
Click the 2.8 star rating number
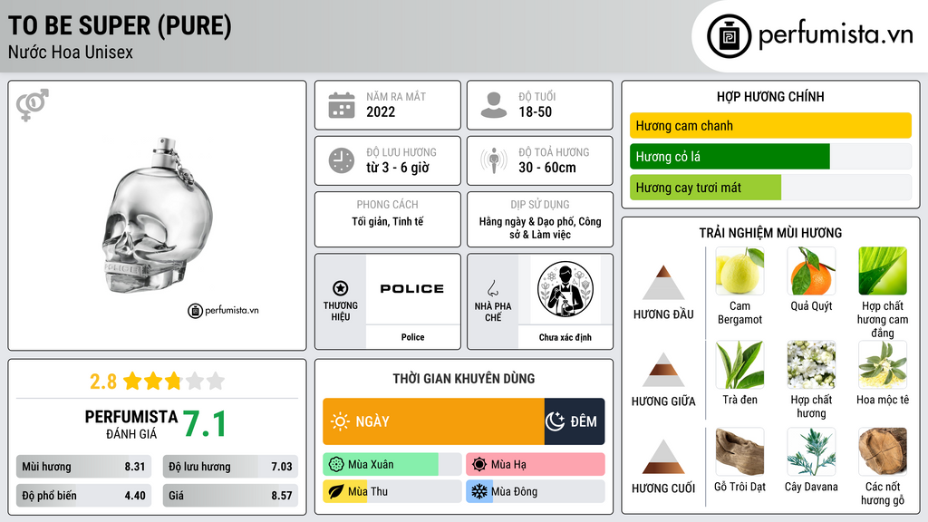coord(103,382)
